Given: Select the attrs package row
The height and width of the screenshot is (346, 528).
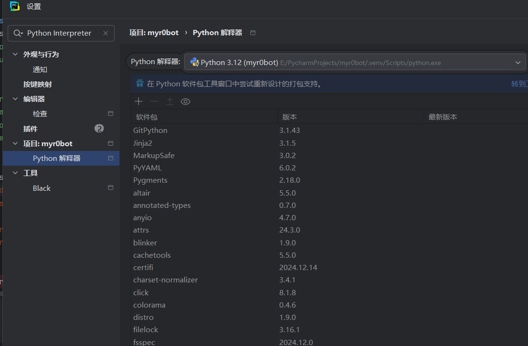Looking at the screenshot, I should 329,230.
